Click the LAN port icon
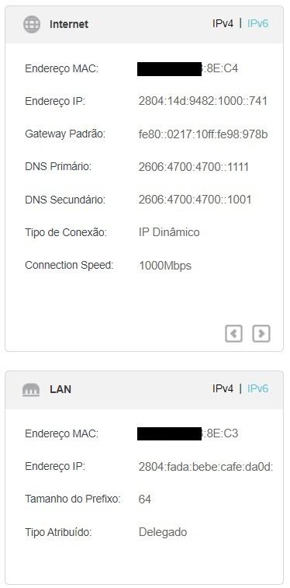 [x=31, y=390]
